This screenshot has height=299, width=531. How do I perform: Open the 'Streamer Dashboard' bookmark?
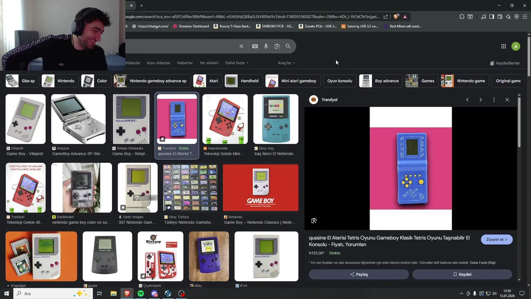190,26
